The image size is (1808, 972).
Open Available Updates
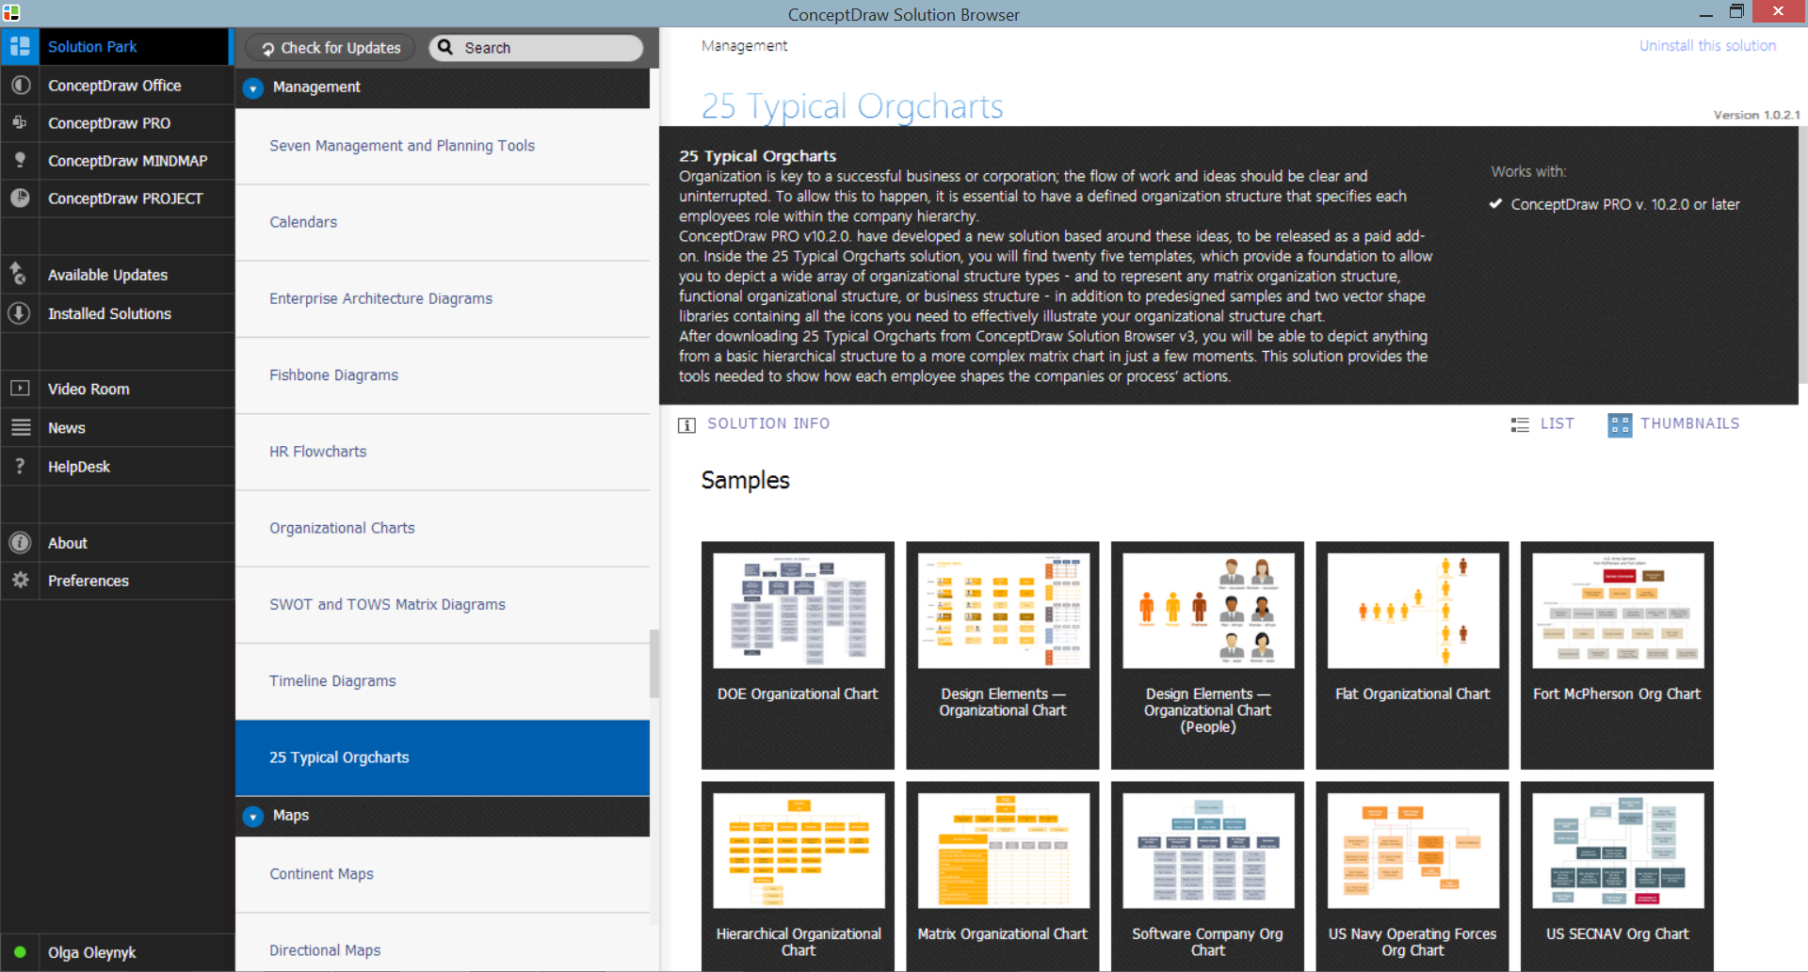pos(117,274)
